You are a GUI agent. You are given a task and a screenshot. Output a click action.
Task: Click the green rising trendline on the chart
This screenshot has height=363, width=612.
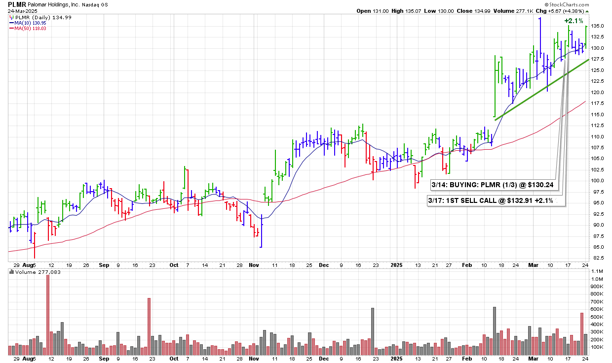point(541,89)
